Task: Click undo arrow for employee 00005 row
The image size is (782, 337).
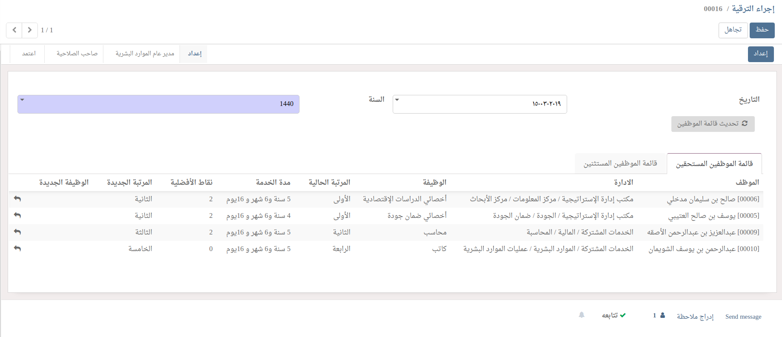Action: (17, 215)
